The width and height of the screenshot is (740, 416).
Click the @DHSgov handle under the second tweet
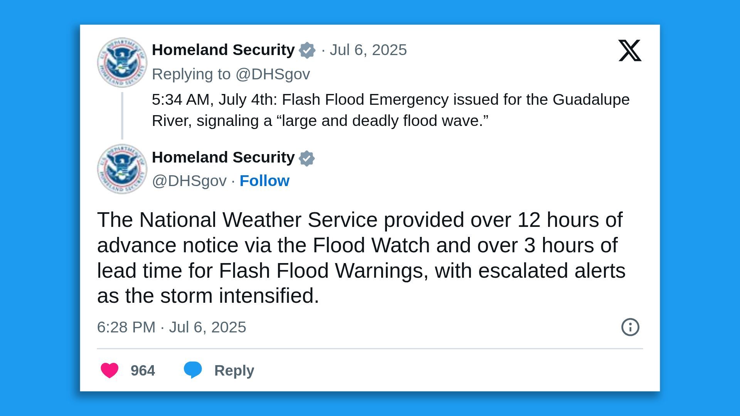[188, 180]
